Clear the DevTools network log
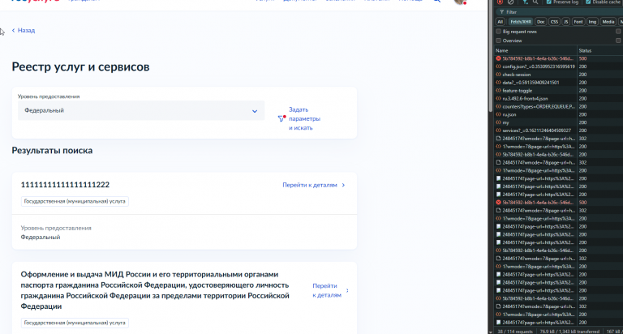Screen dimensions: 623x334 (x=510, y=2)
